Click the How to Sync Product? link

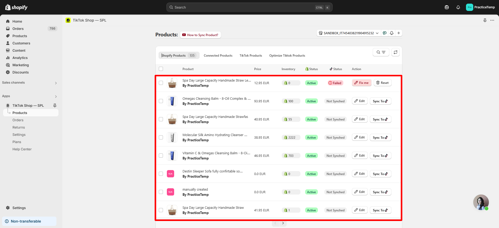click(200, 35)
